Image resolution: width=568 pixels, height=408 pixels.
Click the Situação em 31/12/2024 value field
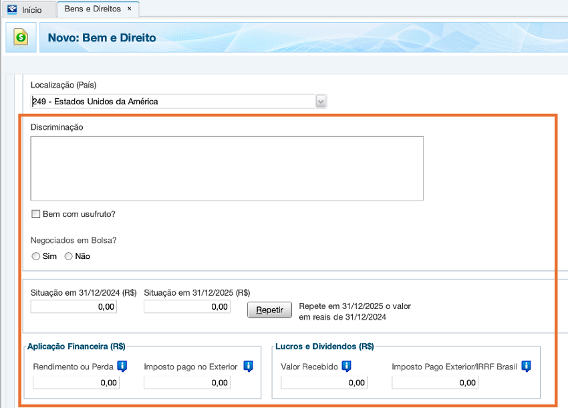point(74,307)
